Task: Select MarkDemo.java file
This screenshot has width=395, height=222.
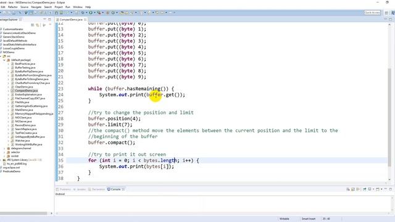Action: pyautogui.click(x=24, y=110)
